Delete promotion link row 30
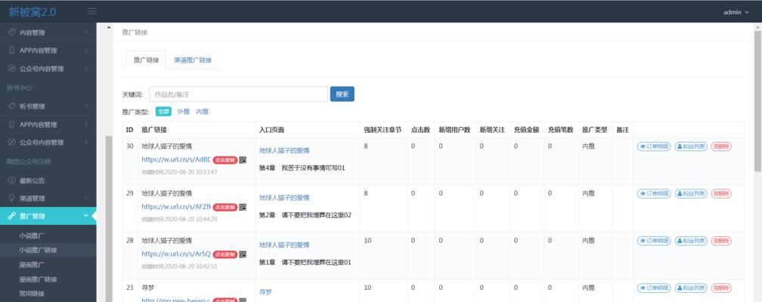 (x=721, y=146)
